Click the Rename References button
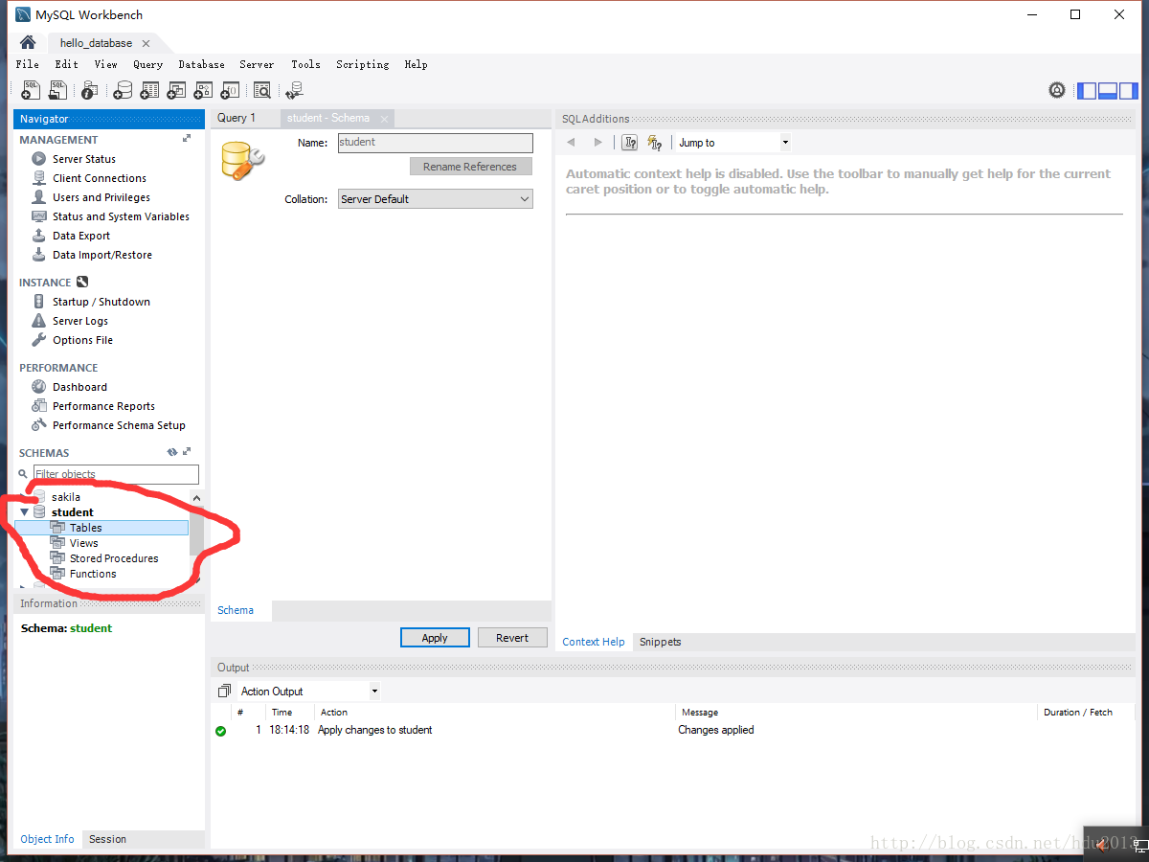The image size is (1149, 862). click(470, 167)
